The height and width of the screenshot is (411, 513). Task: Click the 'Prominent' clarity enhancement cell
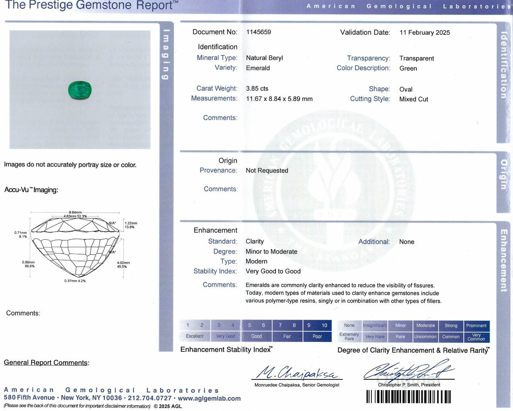pos(476,326)
